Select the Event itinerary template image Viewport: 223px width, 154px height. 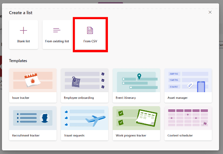pos(136,80)
